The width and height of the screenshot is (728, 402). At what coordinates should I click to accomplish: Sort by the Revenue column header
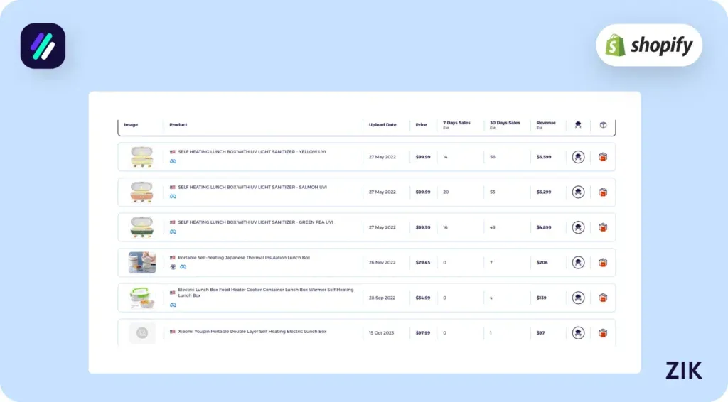coord(546,124)
